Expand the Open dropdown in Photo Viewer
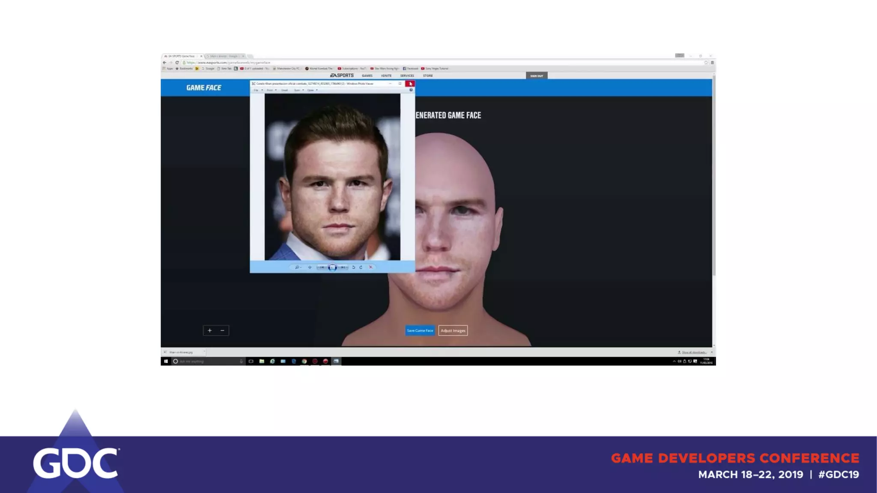Image resolution: width=877 pixels, height=493 pixels. coord(312,90)
